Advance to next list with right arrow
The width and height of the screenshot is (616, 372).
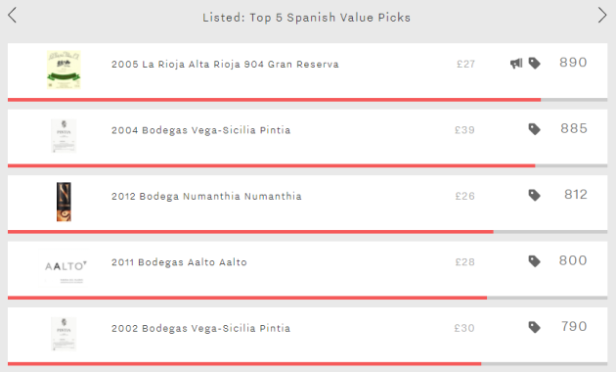[x=602, y=16]
